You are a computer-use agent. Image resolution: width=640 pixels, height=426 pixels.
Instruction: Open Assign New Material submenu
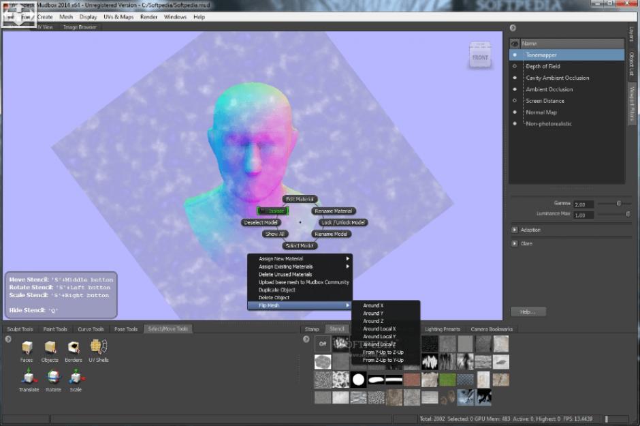pos(300,258)
